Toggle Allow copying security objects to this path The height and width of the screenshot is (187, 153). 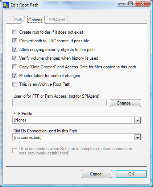[x=15, y=50]
